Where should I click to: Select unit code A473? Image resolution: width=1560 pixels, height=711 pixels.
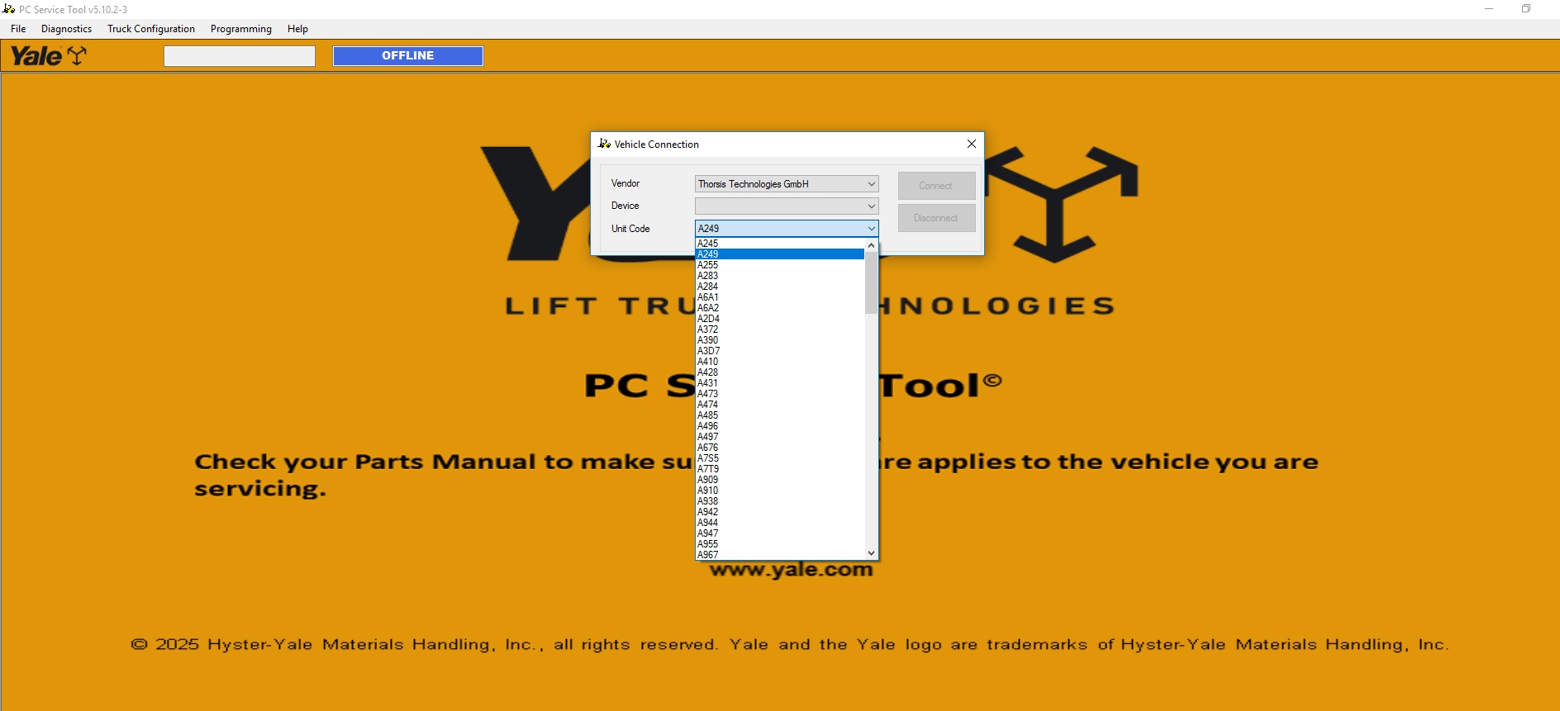point(780,394)
